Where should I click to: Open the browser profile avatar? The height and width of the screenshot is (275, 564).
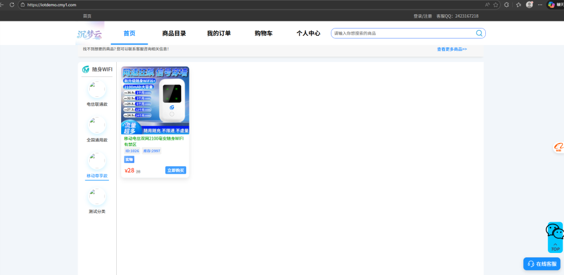[529, 4]
